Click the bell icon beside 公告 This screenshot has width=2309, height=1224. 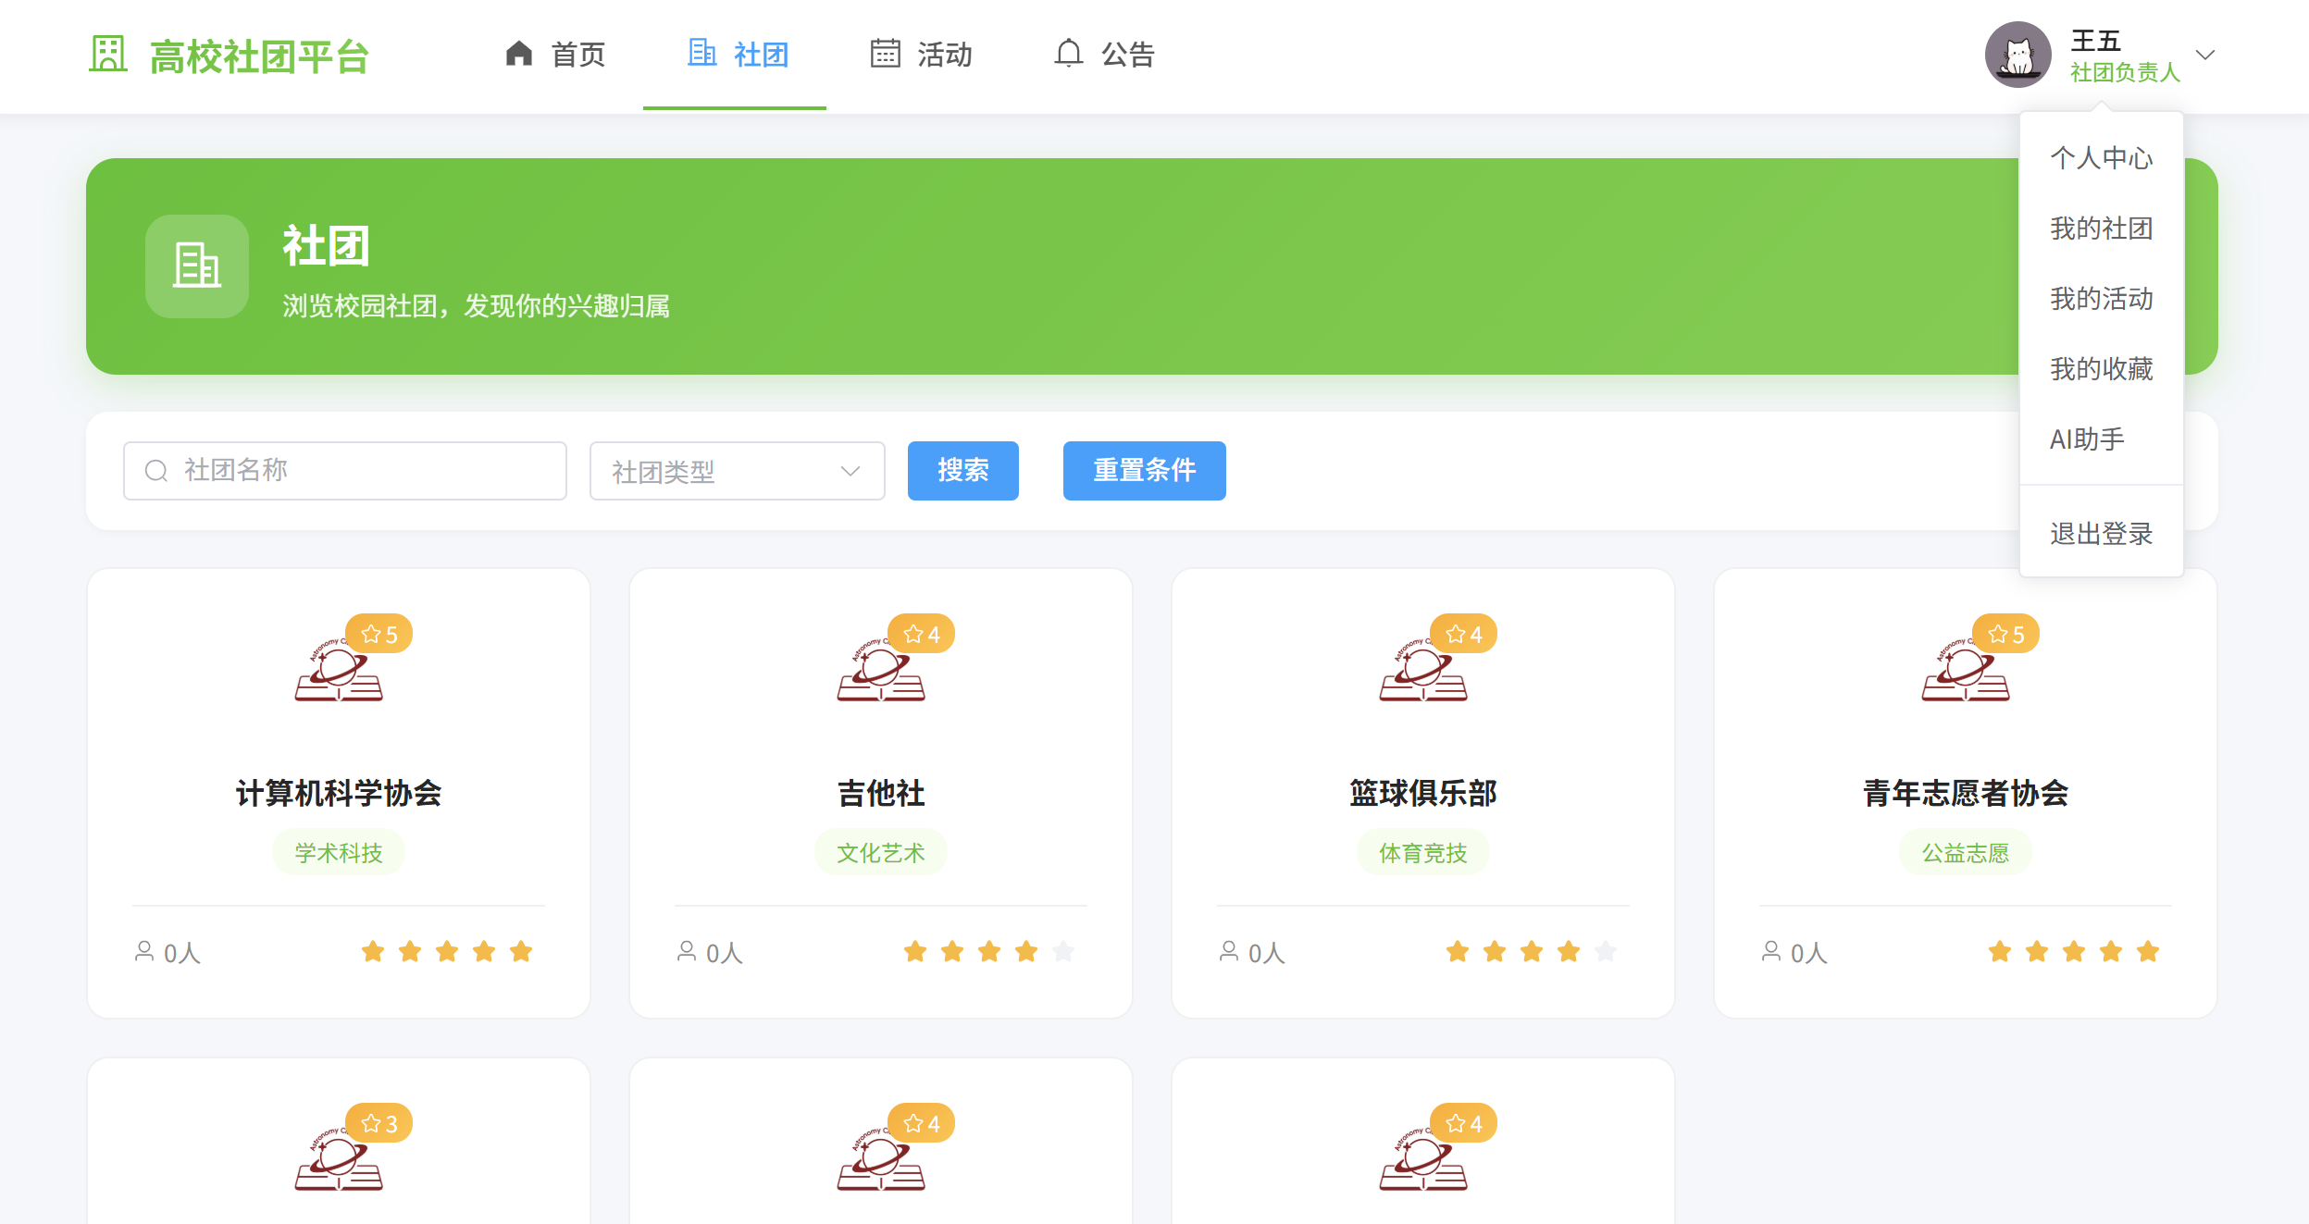click(x=1069, y=54)
